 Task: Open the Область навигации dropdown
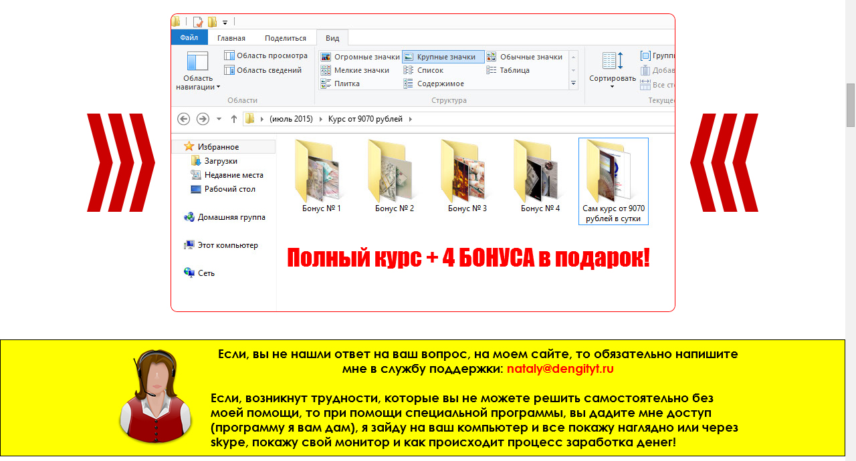pos(197,69)
